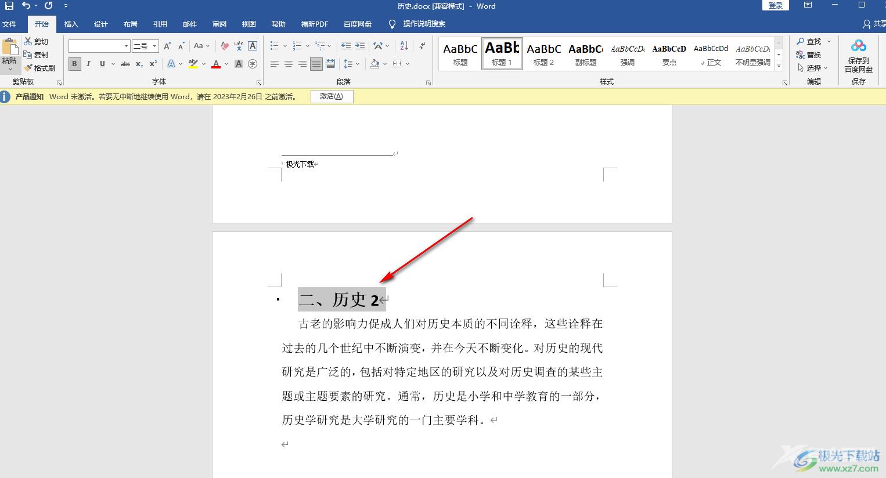Viewport: 886px width, 478px height.
Task: Expand the styles gallery More arrow
Action: point(779,66)
